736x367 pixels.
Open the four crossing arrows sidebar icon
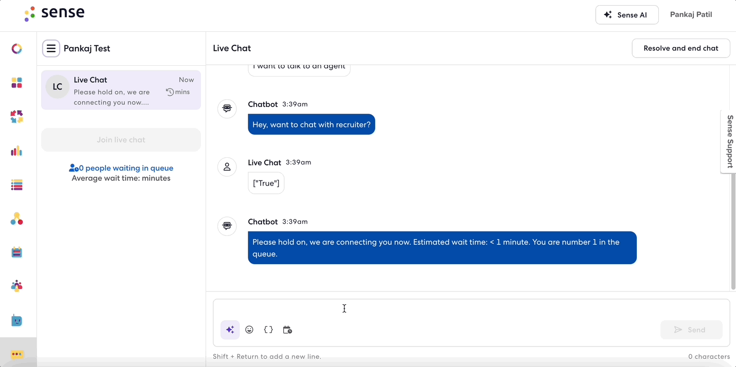click(16, 117)
